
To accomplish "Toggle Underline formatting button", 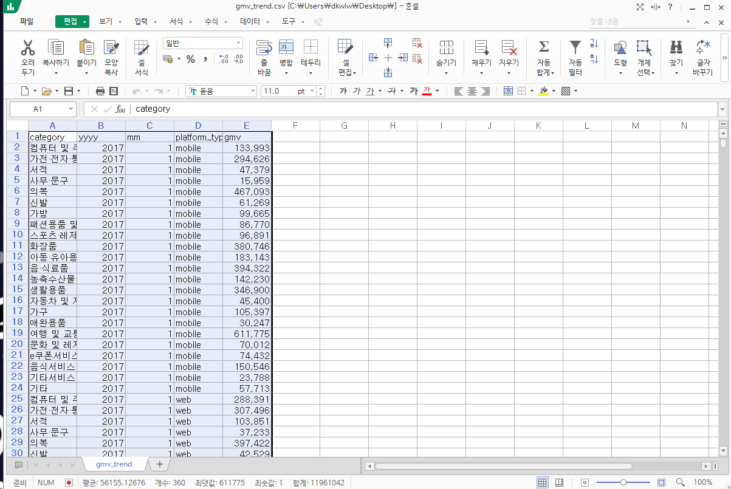I will pyautogui.click(x=370, y=91).
